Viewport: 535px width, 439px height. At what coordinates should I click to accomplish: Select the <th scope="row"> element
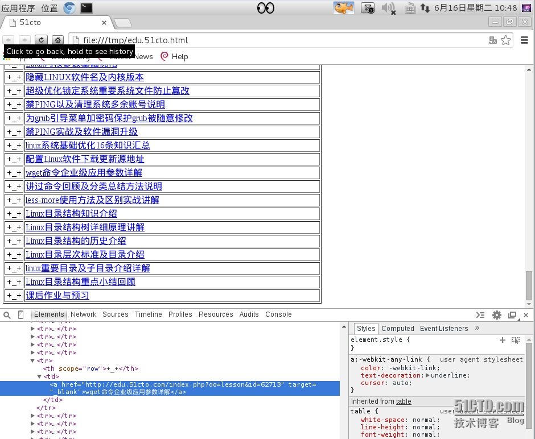point(90,368)
